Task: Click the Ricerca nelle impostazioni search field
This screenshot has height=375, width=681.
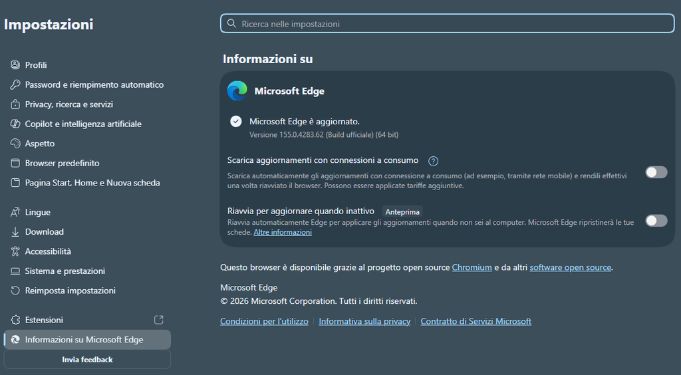Action: pos(448,23)
